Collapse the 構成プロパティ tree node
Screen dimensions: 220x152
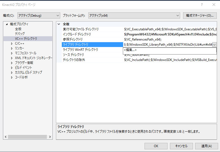coord(7,24)
